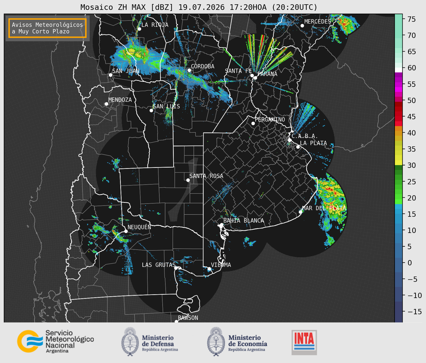Click the Mar del Plata marker

click(x=300, y=212)
